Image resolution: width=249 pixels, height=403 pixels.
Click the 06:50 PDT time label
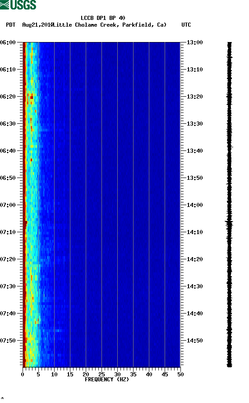(8, 178)
